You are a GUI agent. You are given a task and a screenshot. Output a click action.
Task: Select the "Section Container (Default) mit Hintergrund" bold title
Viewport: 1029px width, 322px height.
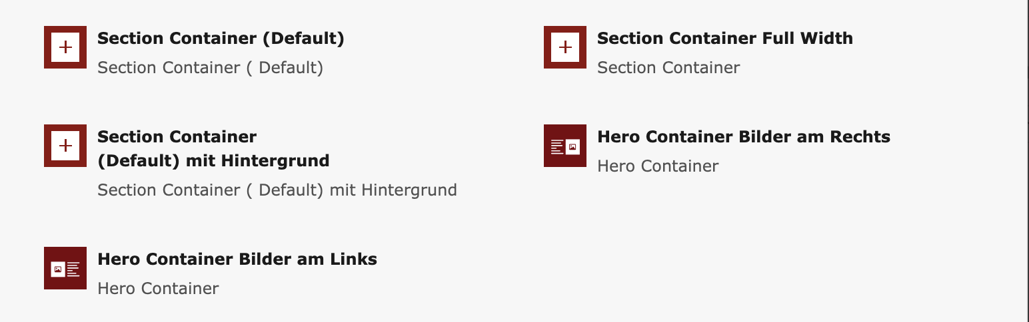[x=213, y=149]
